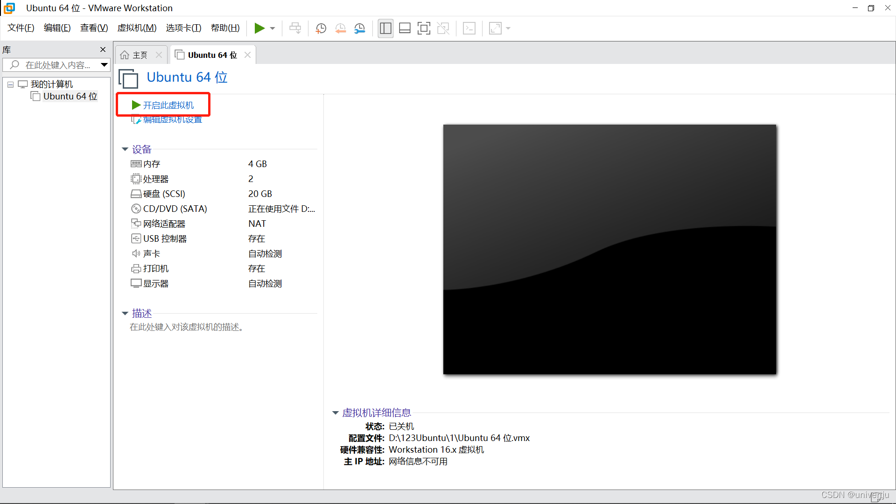Open the library search dropdown arrow
896x504 pixels.
(x=104, y=65)
